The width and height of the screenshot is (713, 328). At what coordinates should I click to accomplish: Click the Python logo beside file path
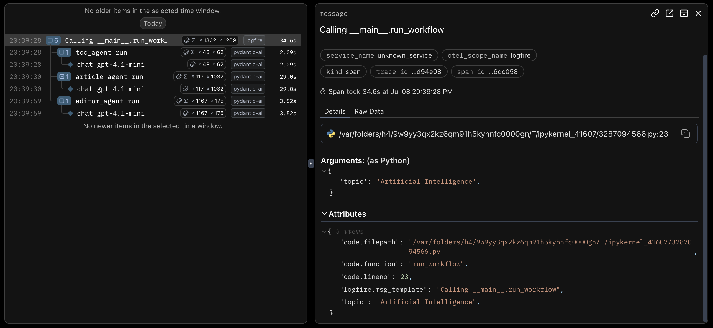pyautogui.click(x=330, y=134)
